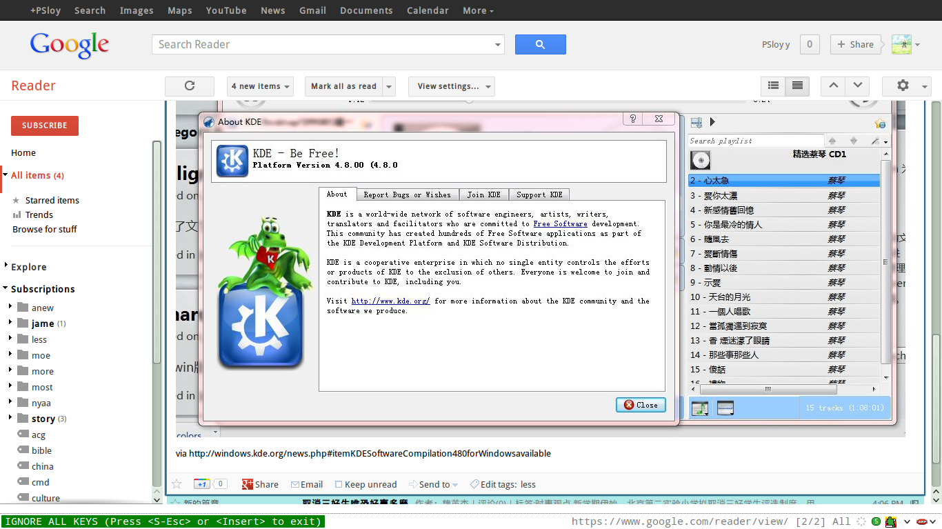This screenshot has height=529, width=942.
Task: Click sidebar scrollbar down arrow
Action: pos(157,499)
